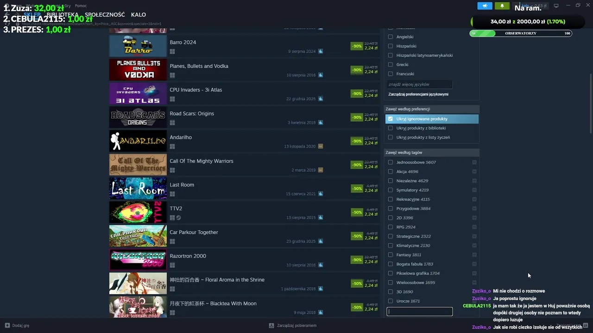Click the Barro 2024 game thumbnail
This screenshot has height=333, width=593.
pyautogui.click(x=138, y=46)
